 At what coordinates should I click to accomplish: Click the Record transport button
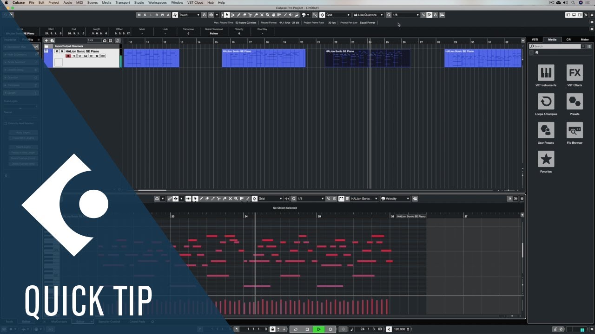pyautogui.click(x=330, y=329)
